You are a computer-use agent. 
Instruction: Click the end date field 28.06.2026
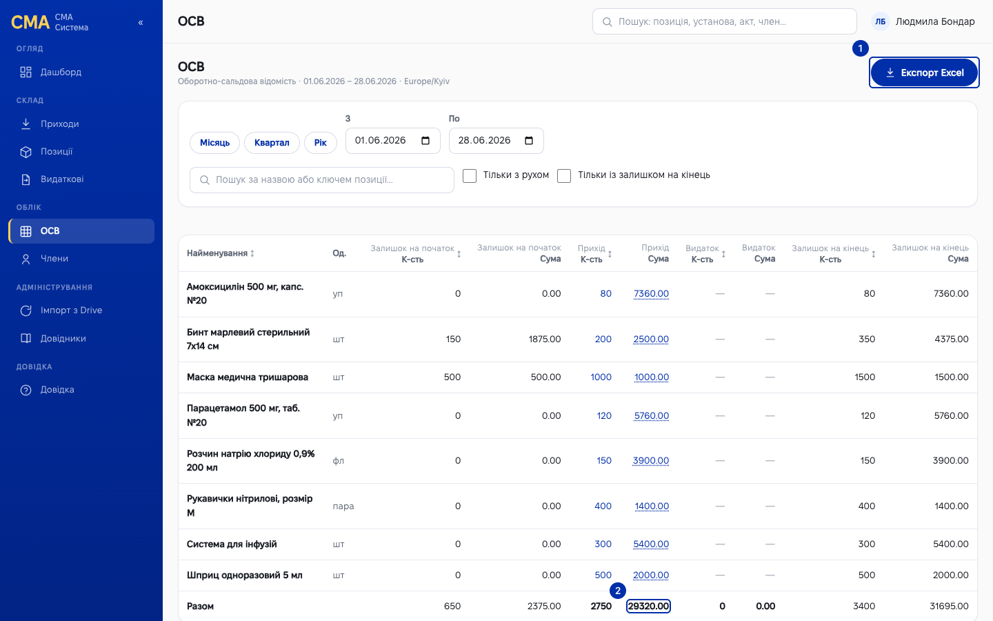pos(496,141)
